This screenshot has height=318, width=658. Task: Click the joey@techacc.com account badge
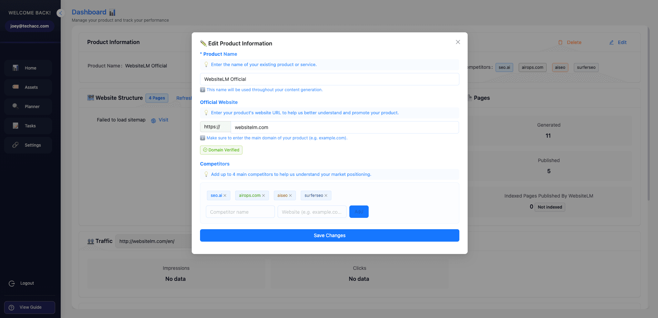pos(30,26)
